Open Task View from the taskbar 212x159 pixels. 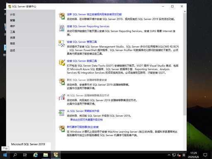coord(25,155)
